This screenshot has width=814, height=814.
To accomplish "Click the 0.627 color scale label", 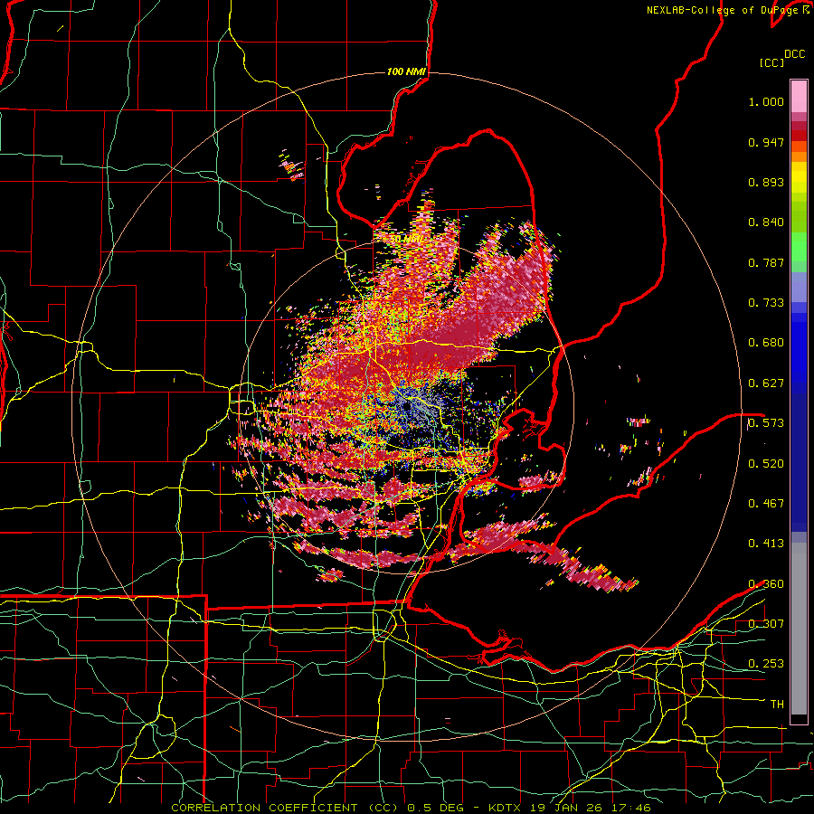I will click(766, 383).
